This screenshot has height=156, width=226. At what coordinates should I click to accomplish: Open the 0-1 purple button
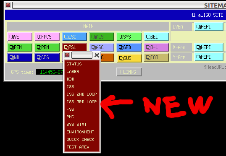coord(156,47)
